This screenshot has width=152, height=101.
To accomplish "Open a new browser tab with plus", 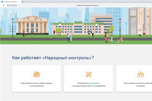I will pos(23,2).
